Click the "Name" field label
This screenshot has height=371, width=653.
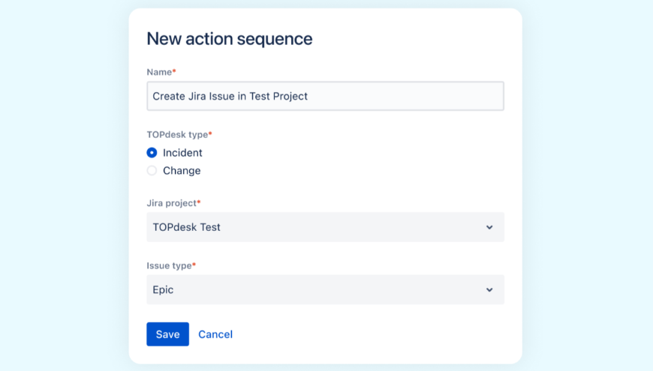point(159,72)
